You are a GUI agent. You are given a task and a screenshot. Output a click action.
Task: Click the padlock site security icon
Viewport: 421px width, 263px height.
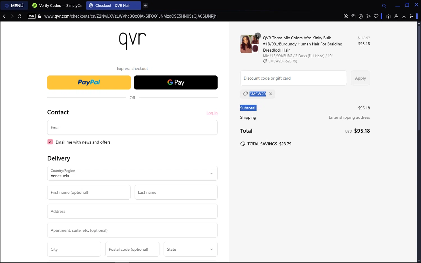(x=39, y=16)
